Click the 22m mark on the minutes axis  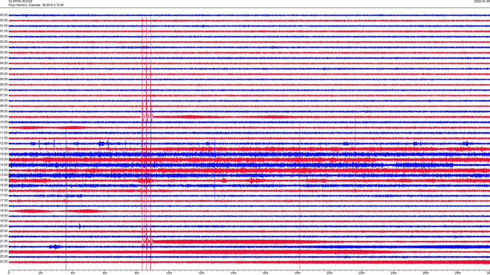361,273
